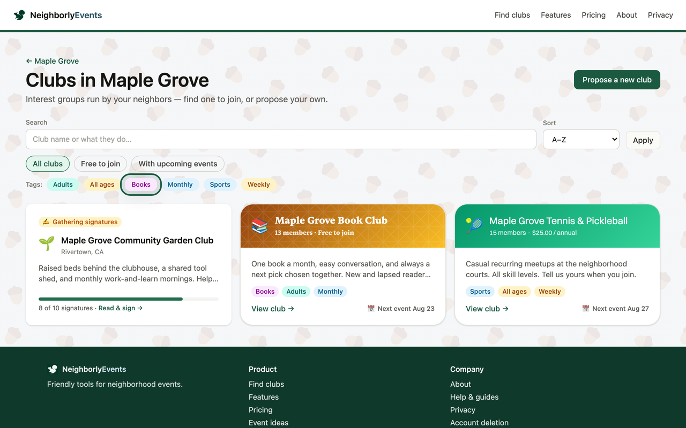Click the Books tag on Book Club card

[265, 292]
